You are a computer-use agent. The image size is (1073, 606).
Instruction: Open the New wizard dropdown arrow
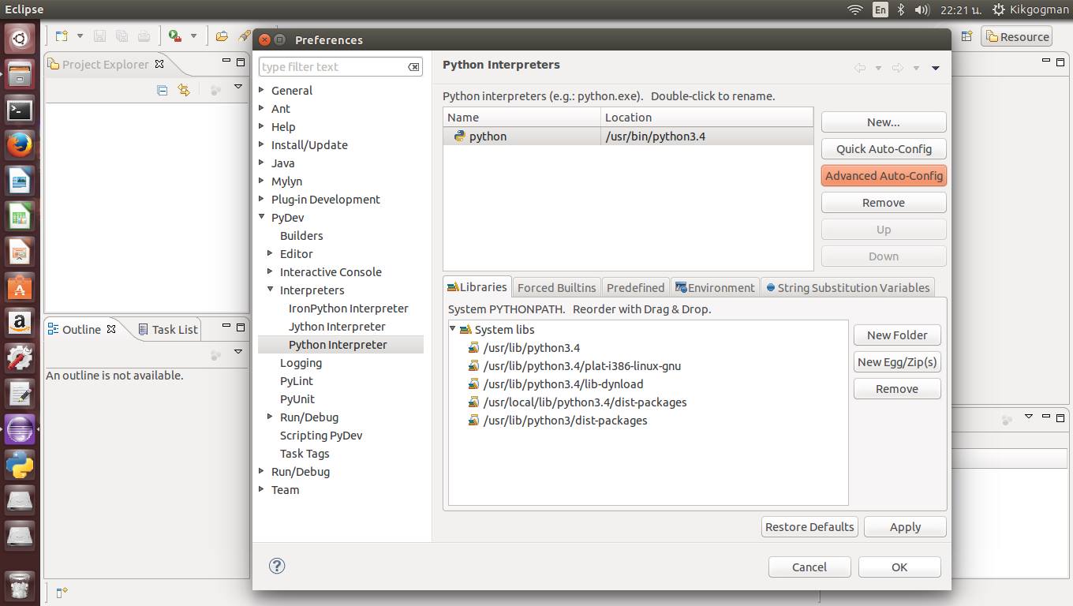pyautogui.click(x=80, y=36)
